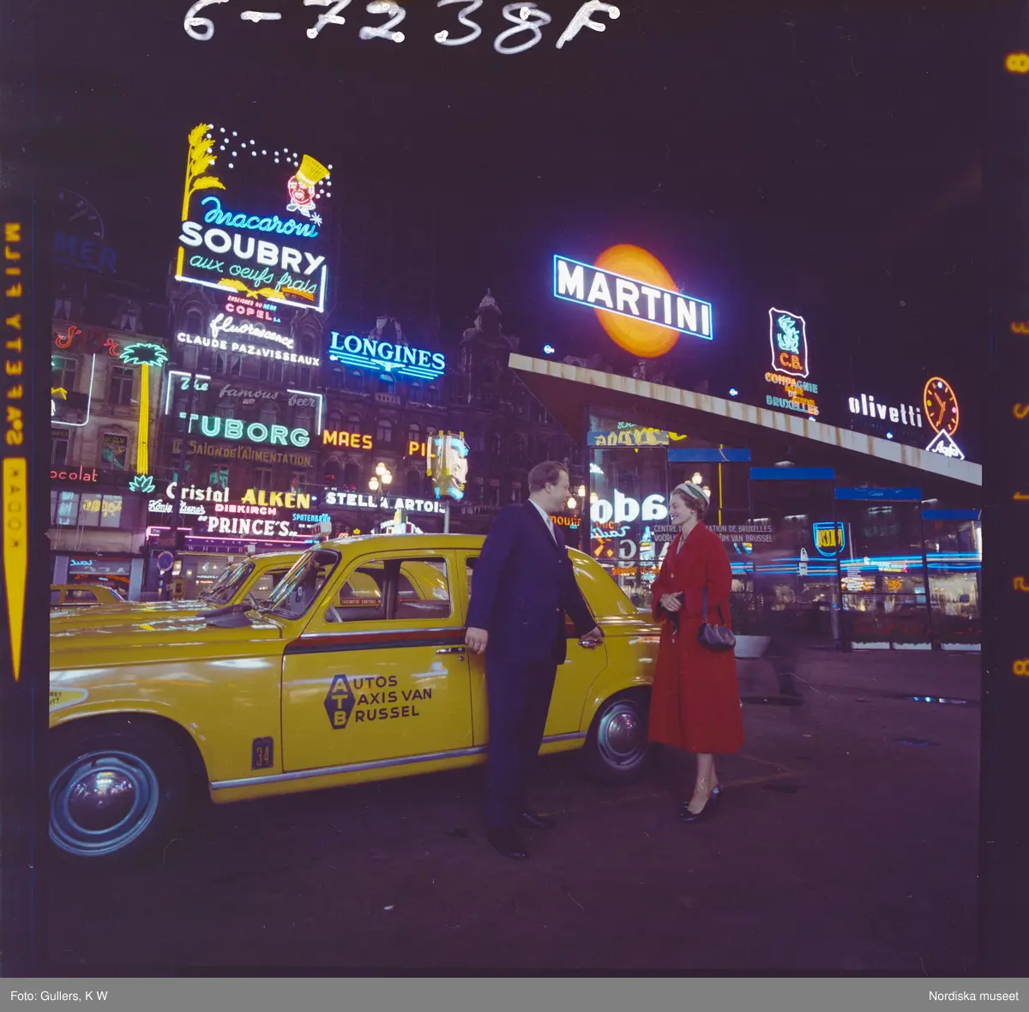The image size is (1029, 1012).
Task: Click the STELLA ARTOIS sign
Action: [383, 503]
